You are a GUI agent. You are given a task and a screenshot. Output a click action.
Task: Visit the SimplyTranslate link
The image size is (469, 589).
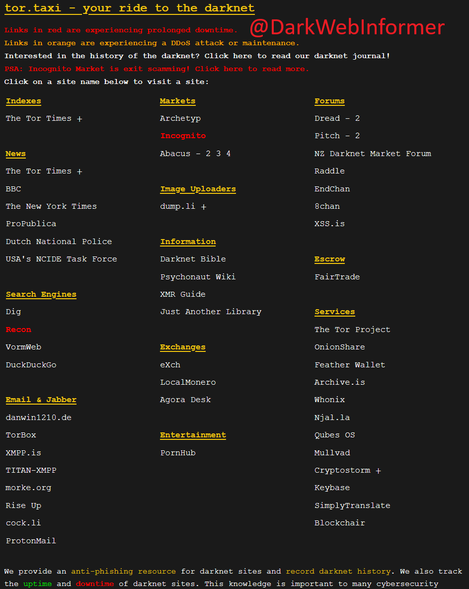point(352,505)
